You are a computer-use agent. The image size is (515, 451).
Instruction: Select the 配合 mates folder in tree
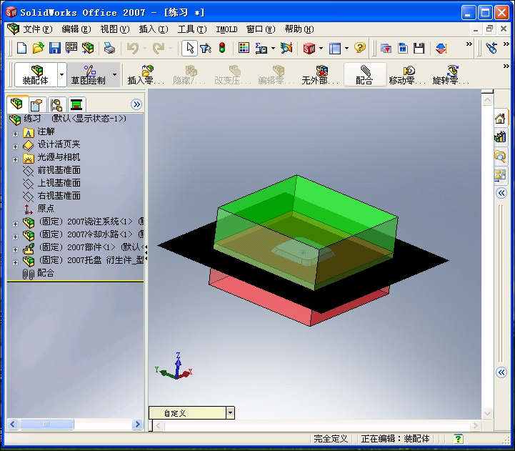click(x=45, y=273)
